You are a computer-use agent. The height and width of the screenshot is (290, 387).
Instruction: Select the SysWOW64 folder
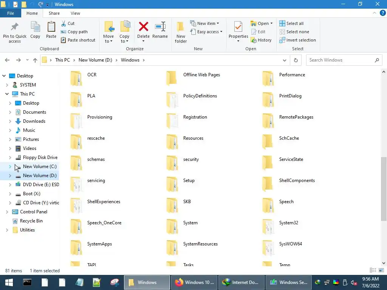click(282, 248)
